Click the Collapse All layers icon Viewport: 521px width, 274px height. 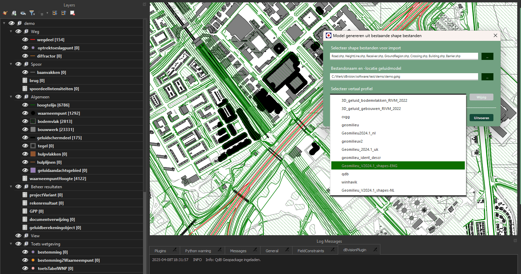click(x=64, y=13)
